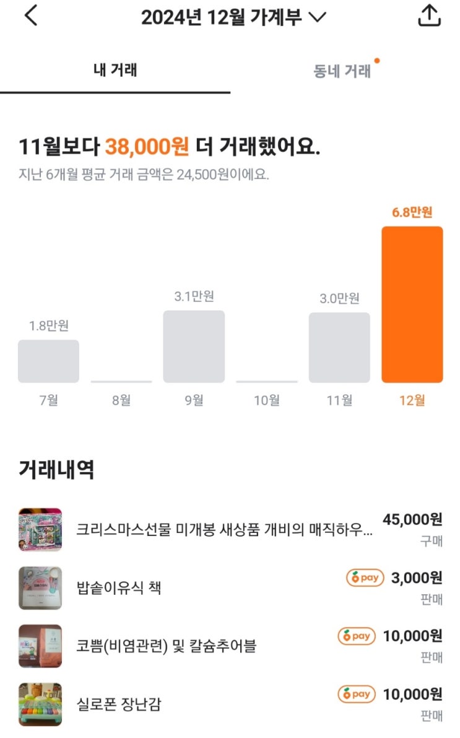The image size is (460, 738).
Task: Open the 45,000원 구매 transaction amount
Action: [x=412, y=519]
